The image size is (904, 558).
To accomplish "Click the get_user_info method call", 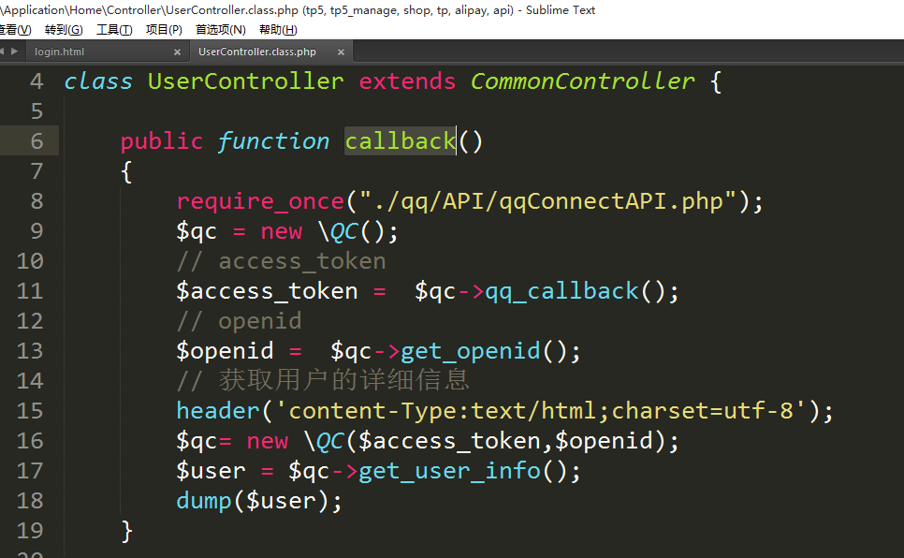I will point(449,471).
